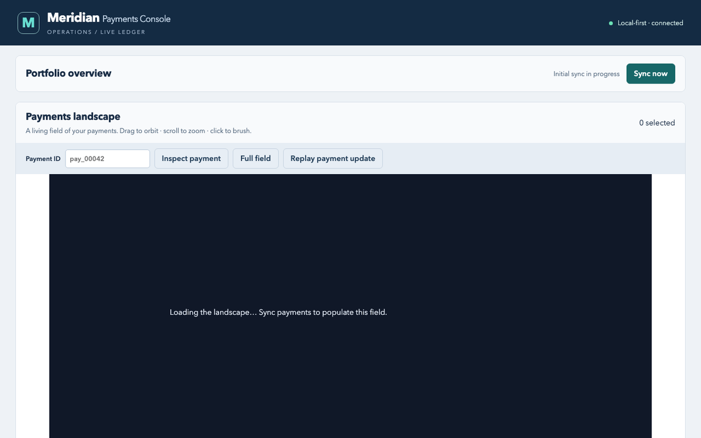The image size is (701, 438).
Task: Click the Inspect payment button
Action: (191, 158)
